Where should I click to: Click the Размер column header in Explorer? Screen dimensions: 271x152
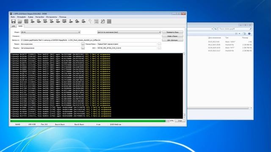tap(245, 38)
